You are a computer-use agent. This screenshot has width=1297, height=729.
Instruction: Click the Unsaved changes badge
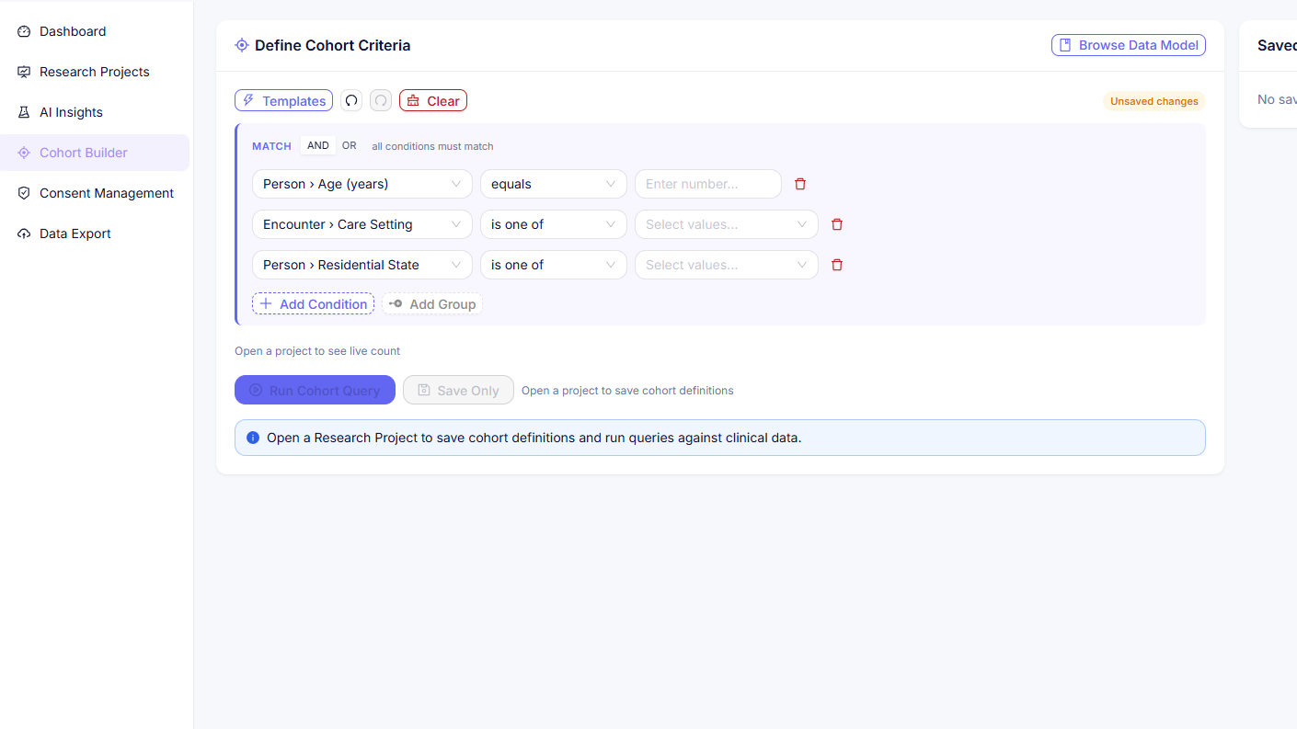click(1154, 101)
